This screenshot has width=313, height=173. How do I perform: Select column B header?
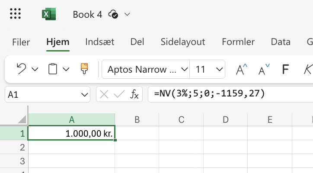[x=137, y=120]
